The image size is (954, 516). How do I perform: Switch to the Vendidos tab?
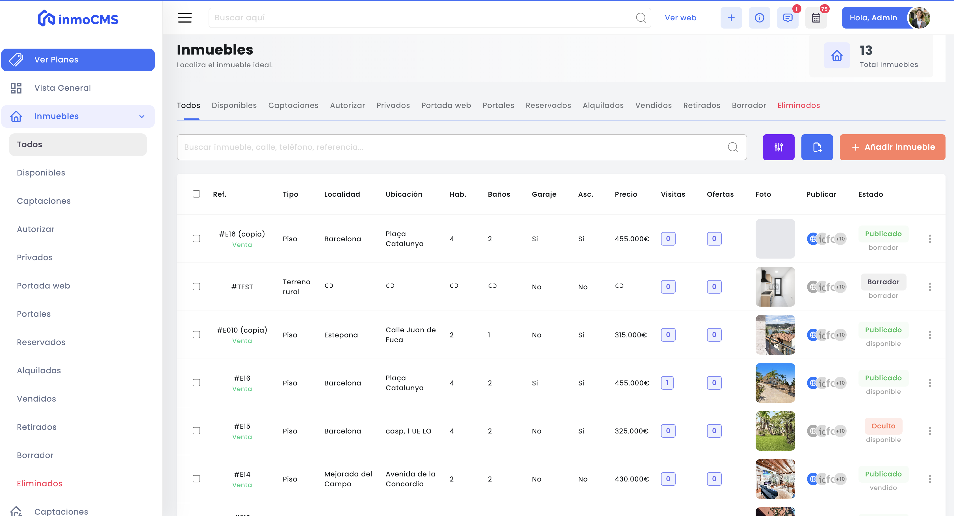pos(653,106)
